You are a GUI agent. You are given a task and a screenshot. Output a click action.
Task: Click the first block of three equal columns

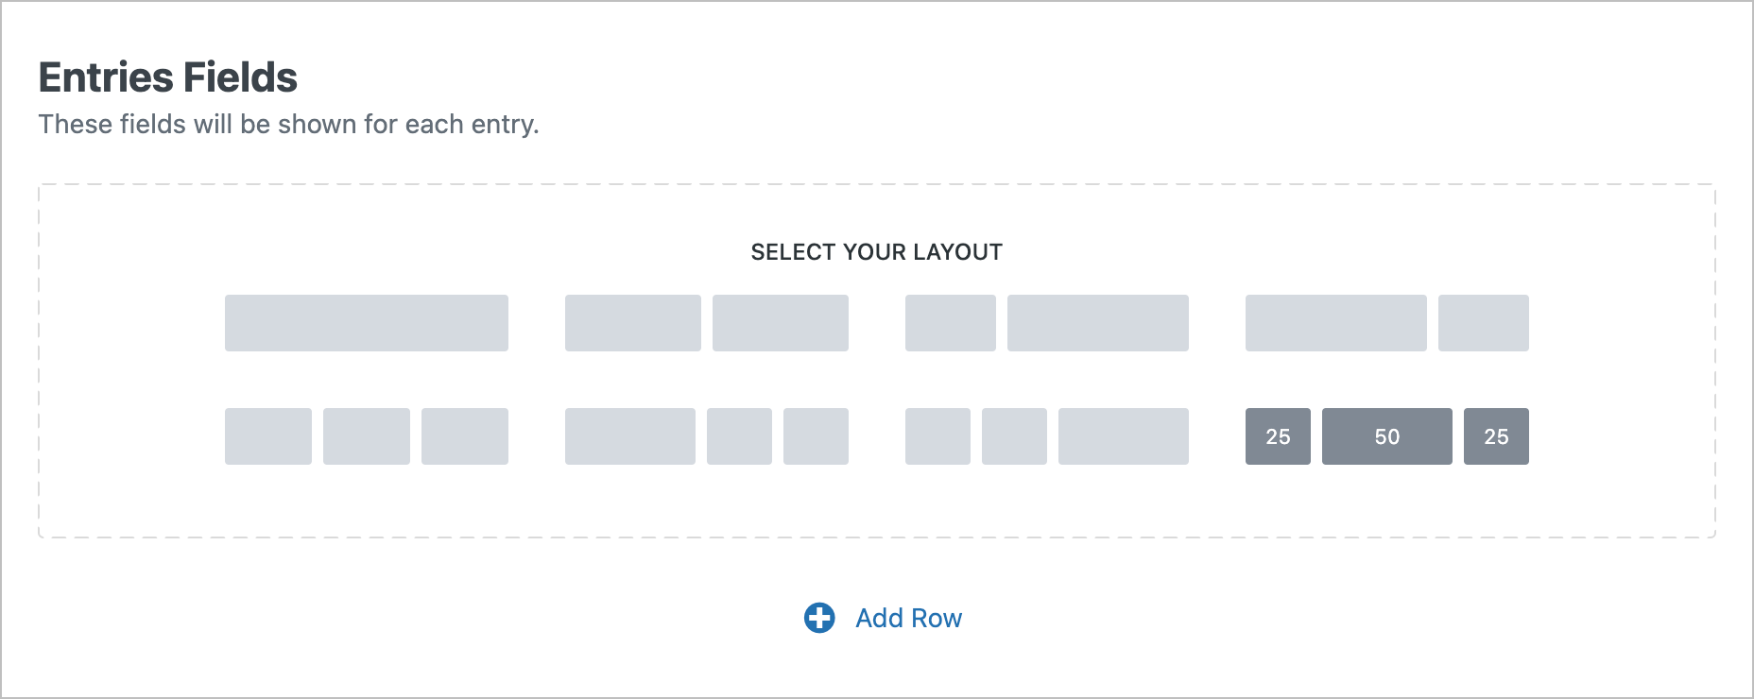coord(268,436)
